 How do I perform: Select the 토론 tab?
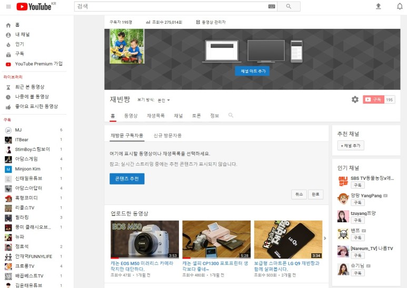pos(196,116)
